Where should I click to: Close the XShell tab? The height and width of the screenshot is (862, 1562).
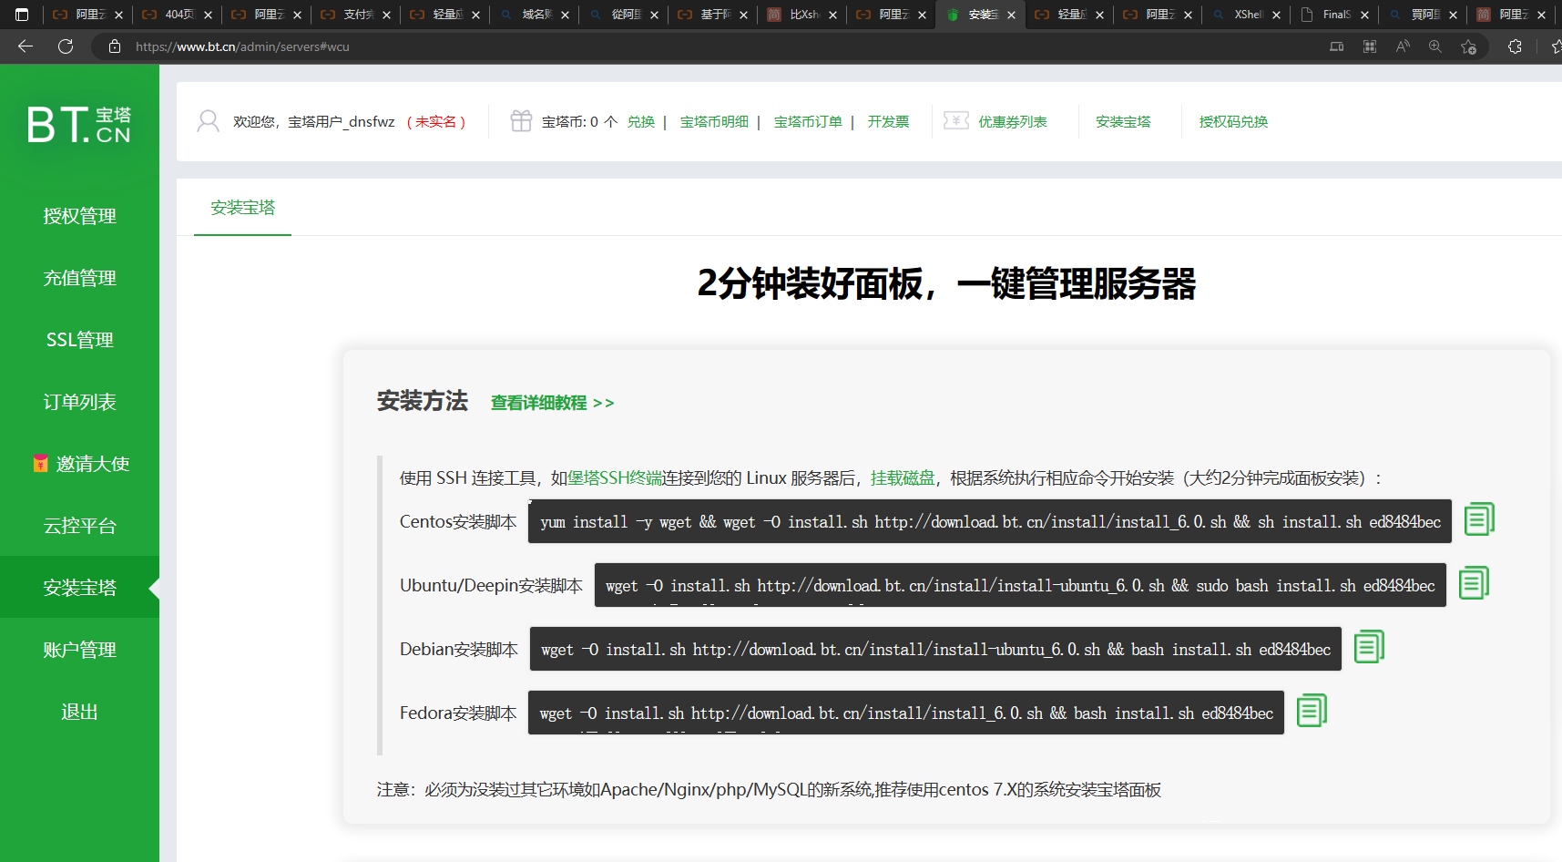point(1276,15)
